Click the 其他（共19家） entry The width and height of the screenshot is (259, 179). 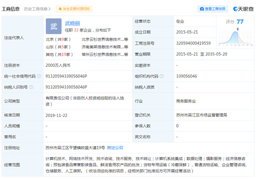[59, 55]
